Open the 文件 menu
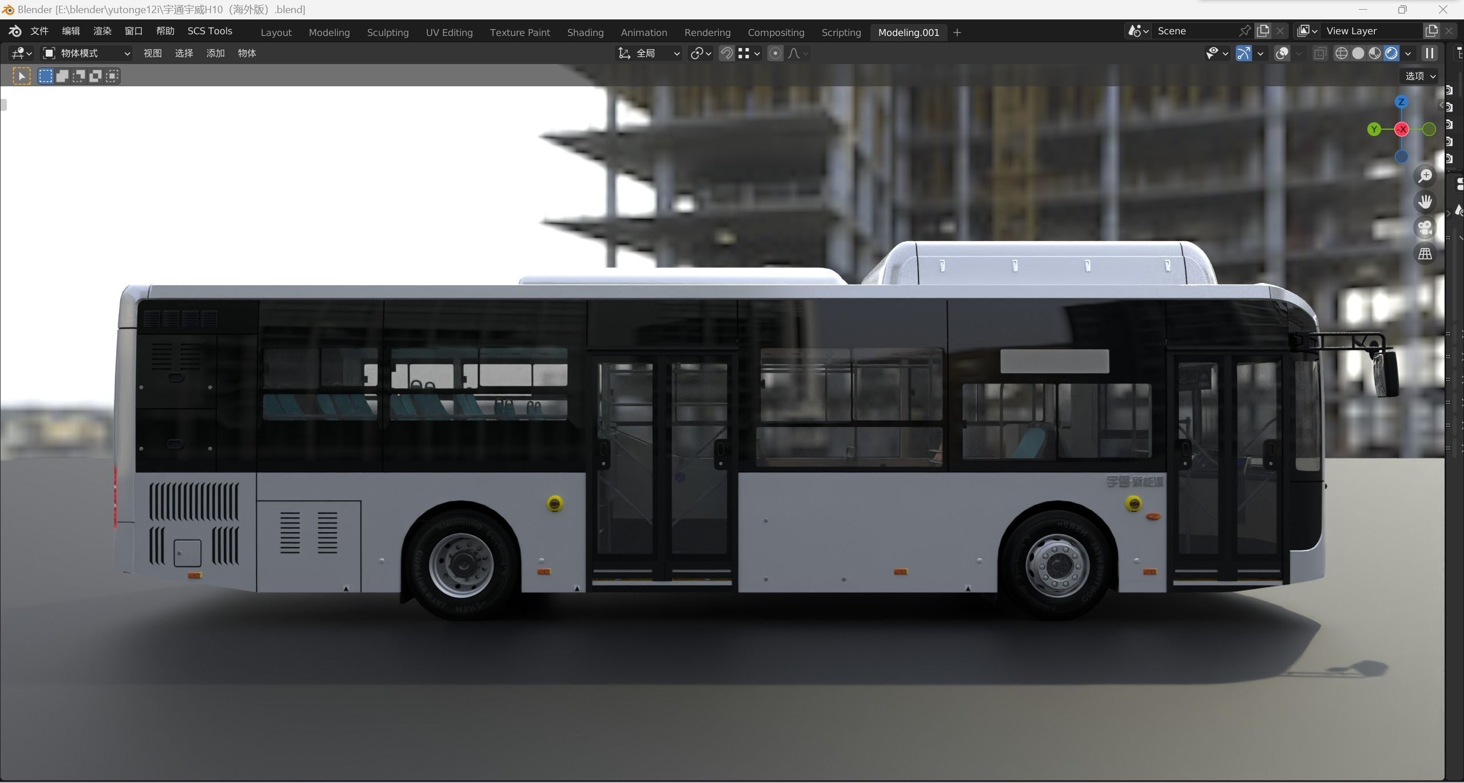1464x783 pixels. click(39, 31)
